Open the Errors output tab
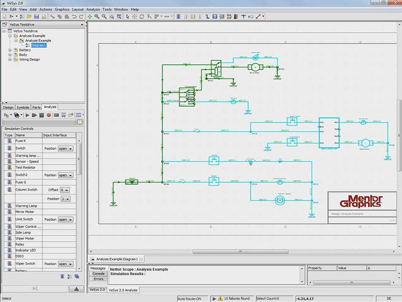The image size is (402, 302). tap(98, 279)
